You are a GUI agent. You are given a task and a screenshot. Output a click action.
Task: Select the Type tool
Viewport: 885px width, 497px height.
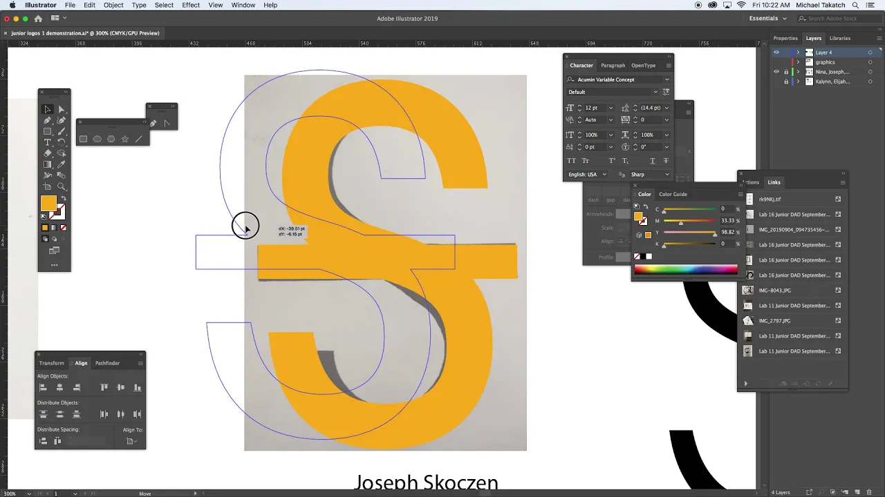(x=48, y=142)
